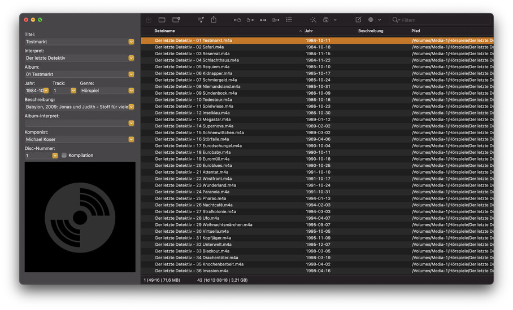Select row 03 Reservat.m4a
This screenshot has width=513, height=310.
point(317,54)
